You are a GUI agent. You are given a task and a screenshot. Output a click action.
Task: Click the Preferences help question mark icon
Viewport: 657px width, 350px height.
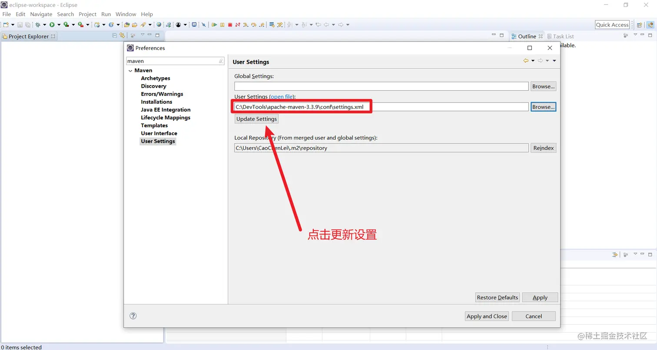133,316
